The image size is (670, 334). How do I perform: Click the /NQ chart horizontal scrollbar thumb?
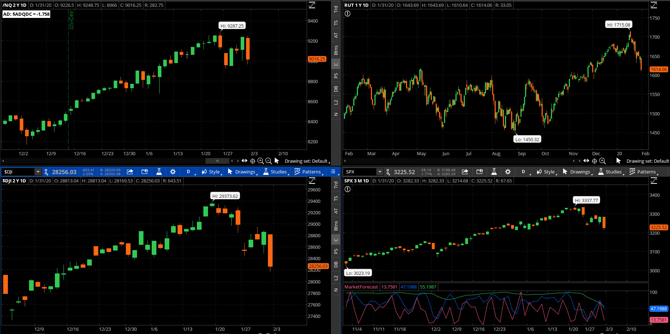click(x=217, y=161)
